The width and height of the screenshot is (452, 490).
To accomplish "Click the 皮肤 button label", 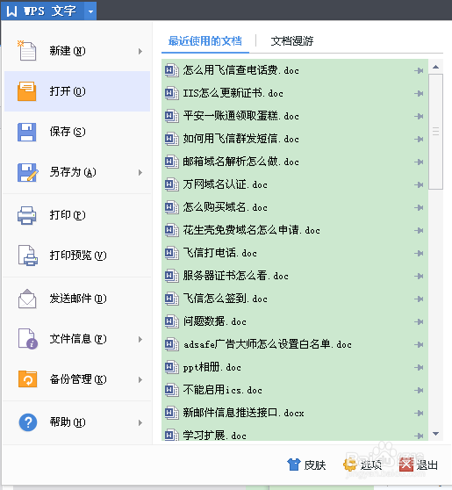I will pyautogui.click(x=315, y=465).
